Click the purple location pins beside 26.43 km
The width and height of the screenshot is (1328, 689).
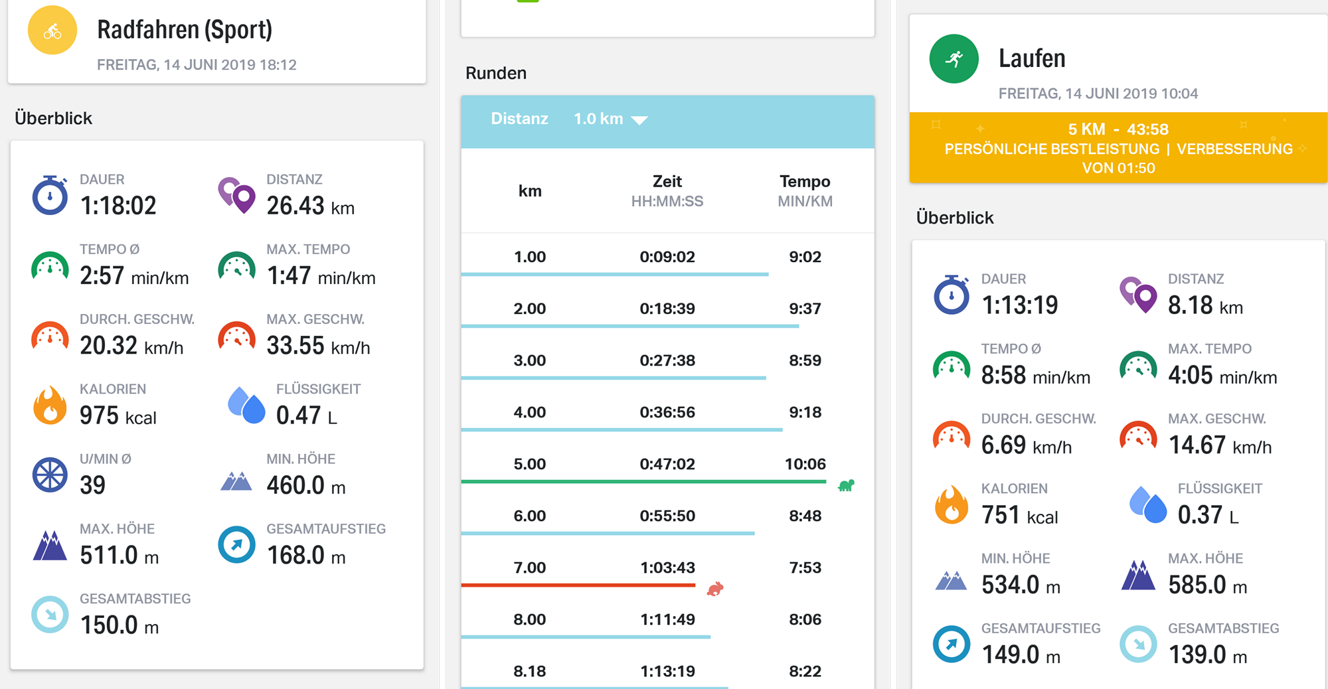237,195
